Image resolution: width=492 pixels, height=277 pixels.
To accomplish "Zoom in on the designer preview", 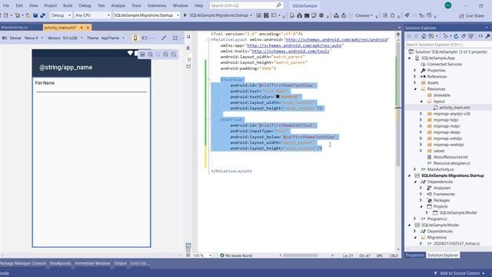I will (x=165, y=55).
